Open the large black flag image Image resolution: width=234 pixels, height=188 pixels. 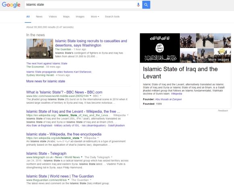tap(160, 48)
